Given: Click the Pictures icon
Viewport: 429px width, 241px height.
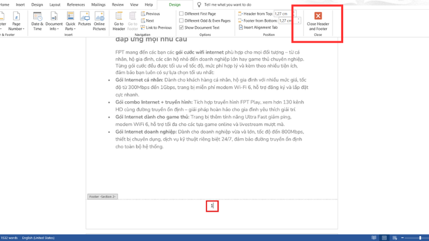Looking at the screenshot, I should click(x=84, y=21).
